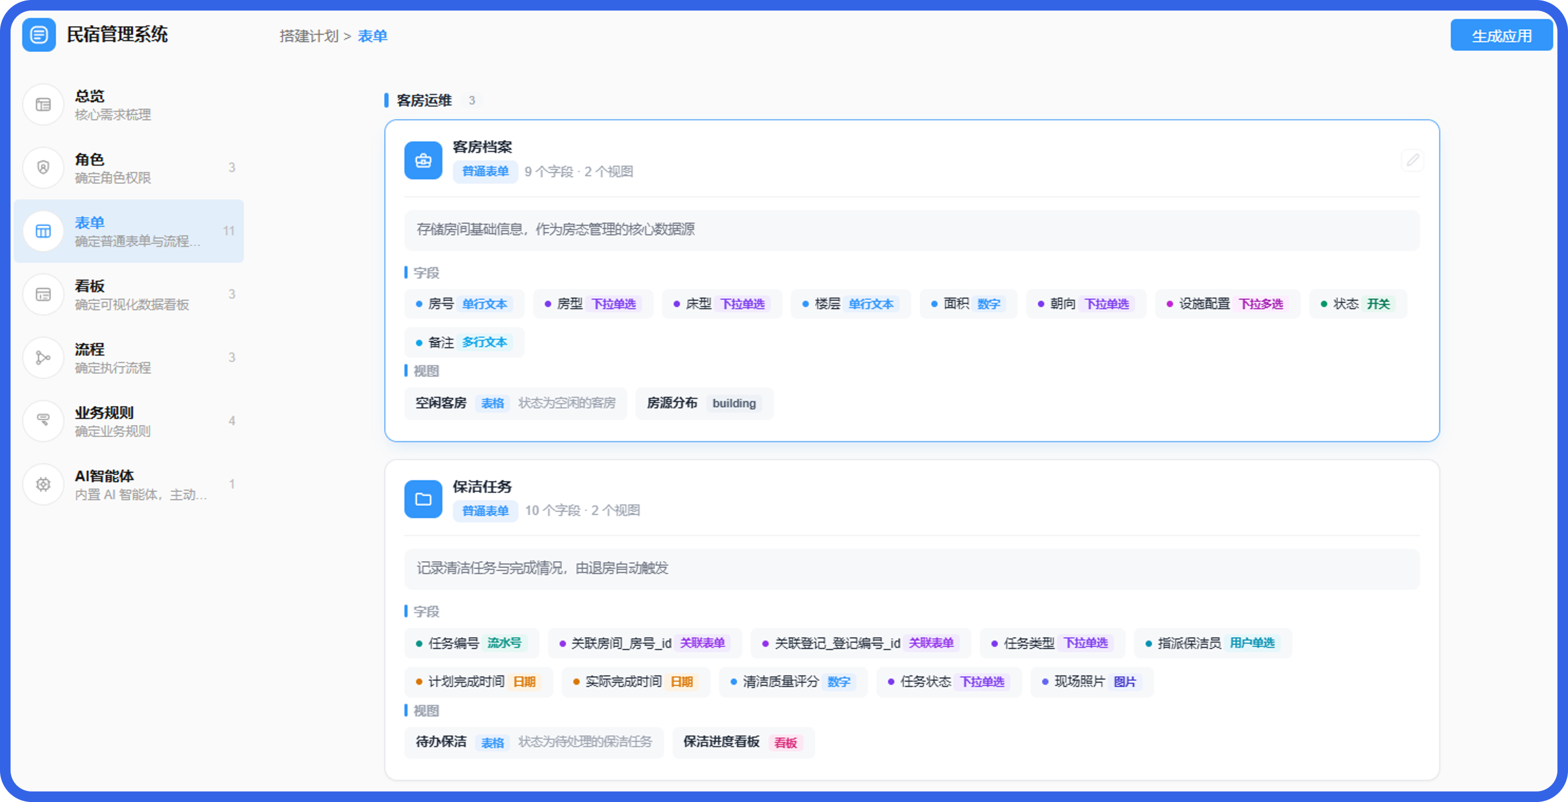Click the 计划完成时间 日期 field chip

click(x=478, y=682)
